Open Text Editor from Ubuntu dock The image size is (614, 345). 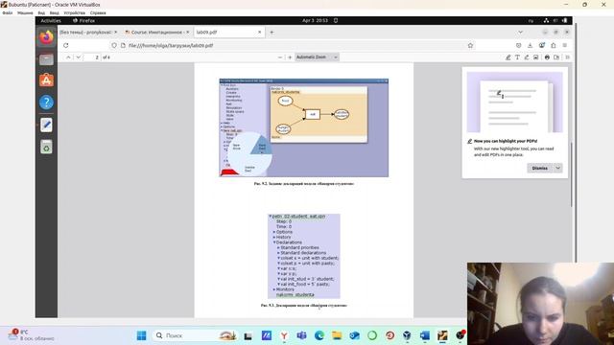(46, 126)
